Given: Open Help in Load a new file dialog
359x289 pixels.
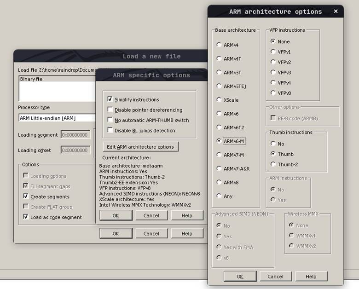Looking at the screenshot, I should (187, 233).
